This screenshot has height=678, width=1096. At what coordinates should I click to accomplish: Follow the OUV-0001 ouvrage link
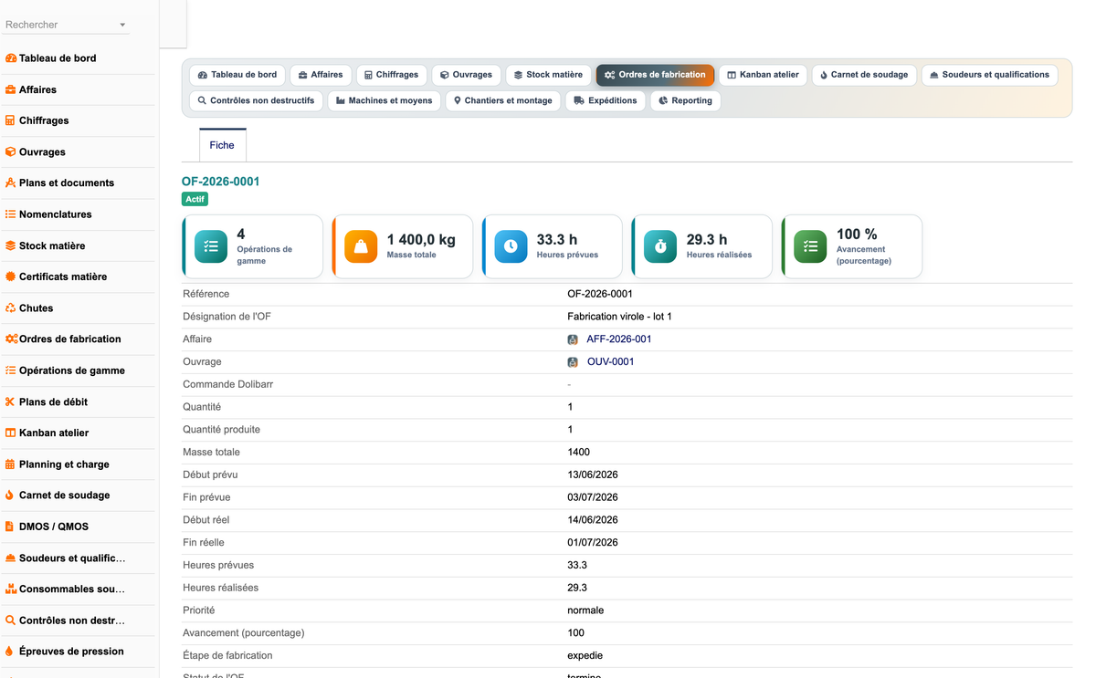point(610,362)
